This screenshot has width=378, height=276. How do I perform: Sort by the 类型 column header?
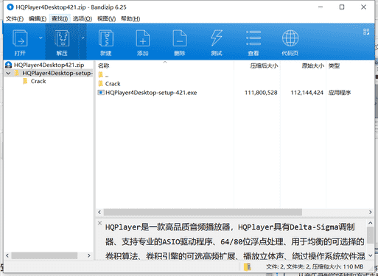click(x=334, y=66)
